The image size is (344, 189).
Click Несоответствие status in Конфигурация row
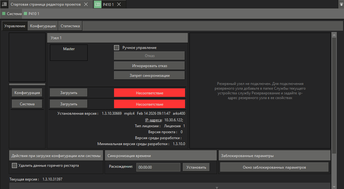pos(150,93)
